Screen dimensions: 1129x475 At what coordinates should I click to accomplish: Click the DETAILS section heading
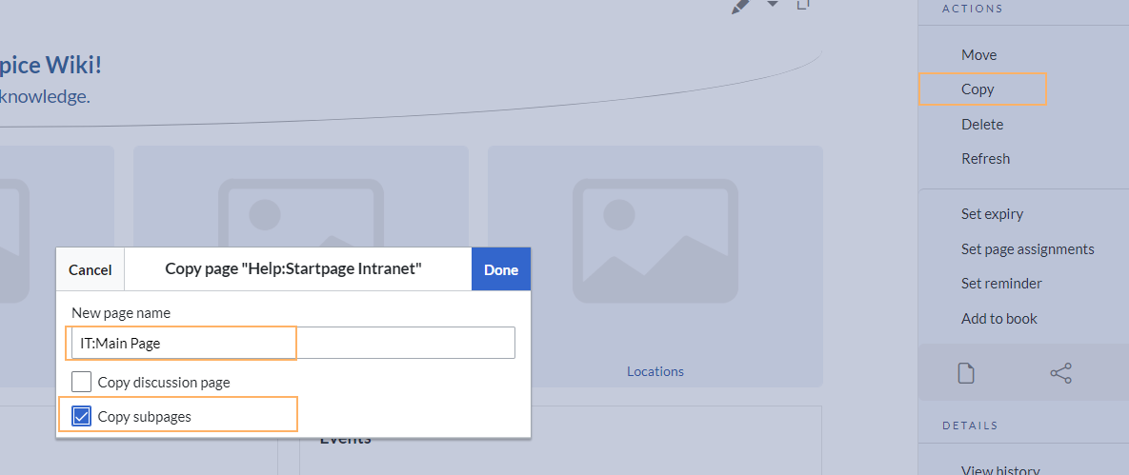[970, 426]
